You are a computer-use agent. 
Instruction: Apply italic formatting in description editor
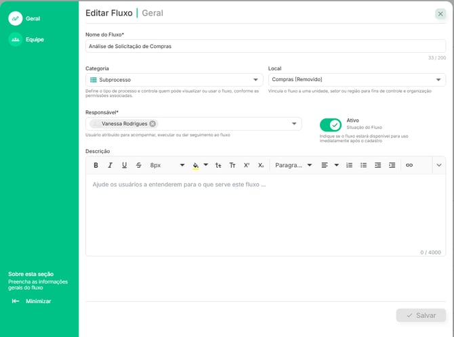click(x=110, y=165)
